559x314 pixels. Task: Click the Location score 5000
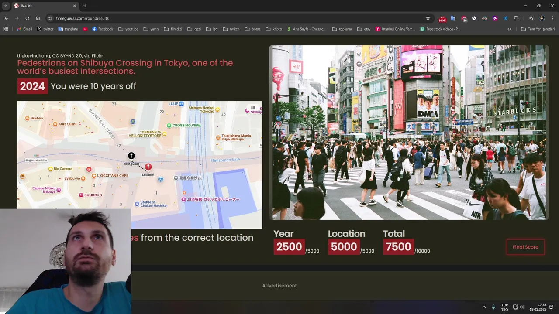(x=344, y=247)
